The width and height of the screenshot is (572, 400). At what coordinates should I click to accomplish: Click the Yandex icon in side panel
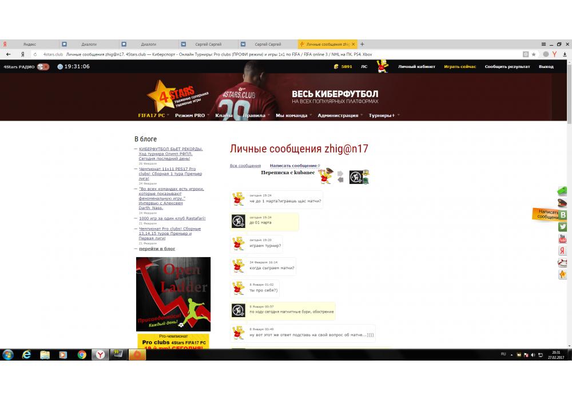(x=563, y=251)
